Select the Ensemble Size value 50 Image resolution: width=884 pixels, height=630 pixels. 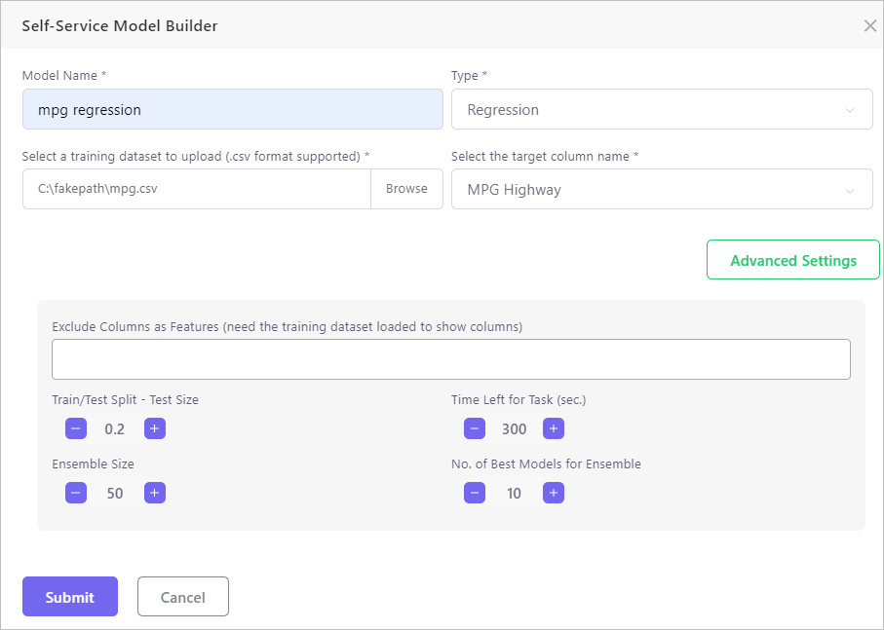[115, 493]
